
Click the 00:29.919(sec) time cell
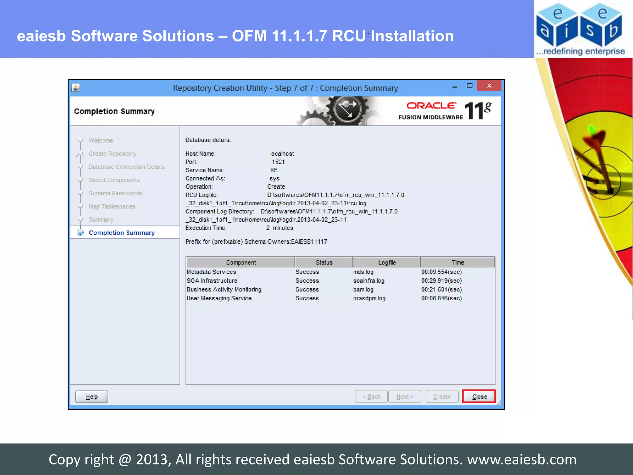(441, 281)
